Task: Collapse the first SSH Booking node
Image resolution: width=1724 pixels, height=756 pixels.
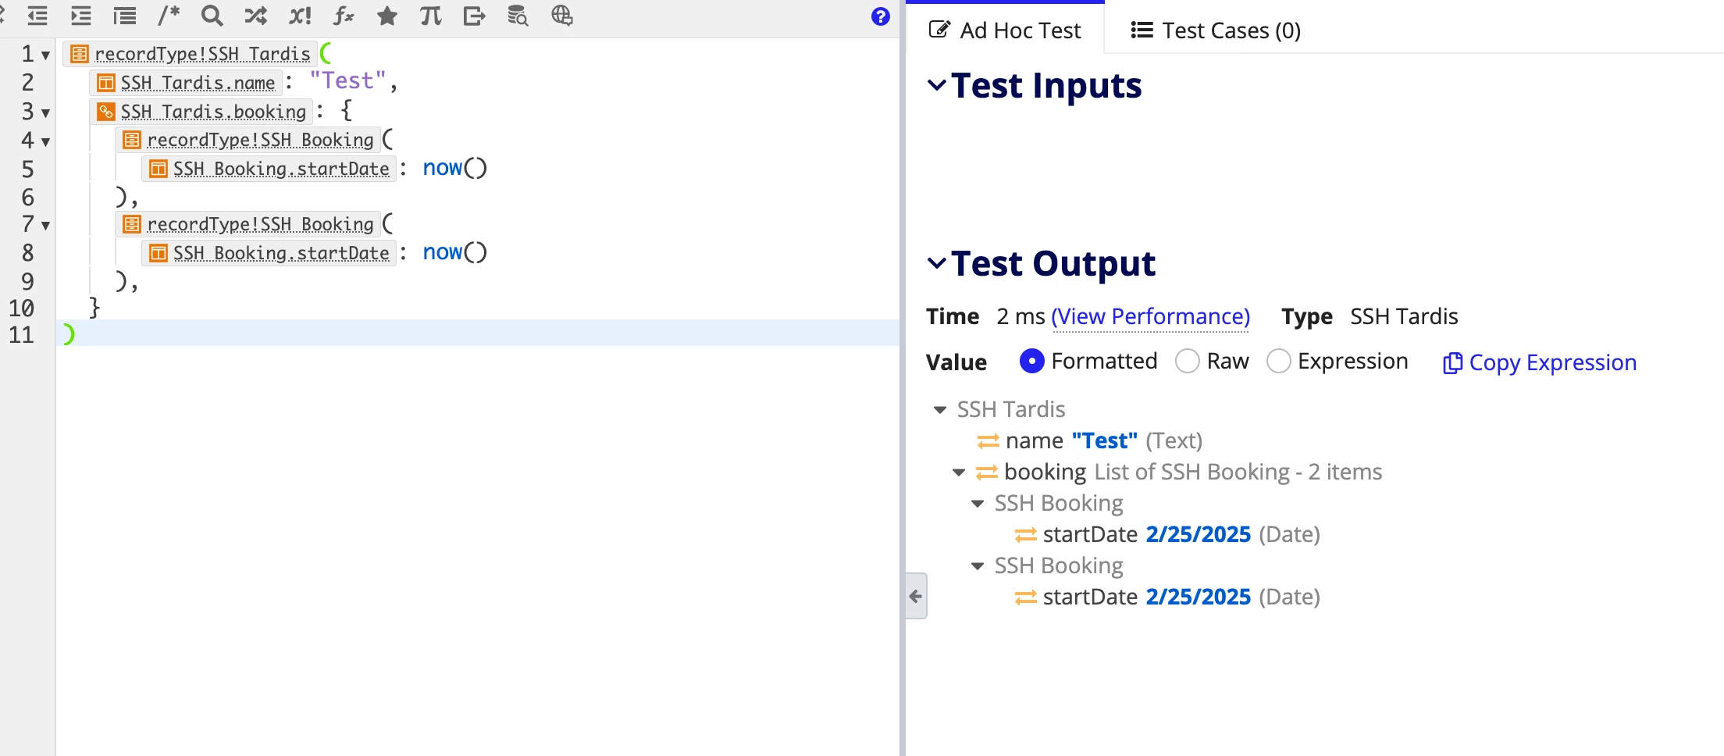Action: point(978,504)
